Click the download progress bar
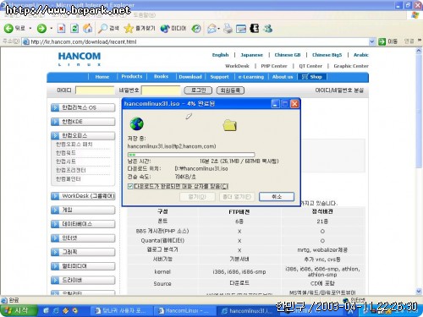 point(191,155)
